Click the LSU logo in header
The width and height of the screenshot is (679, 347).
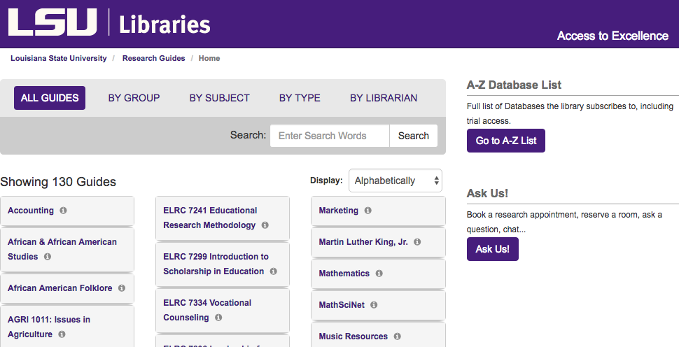pos(52,22)
